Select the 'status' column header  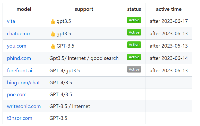[134, 9]
